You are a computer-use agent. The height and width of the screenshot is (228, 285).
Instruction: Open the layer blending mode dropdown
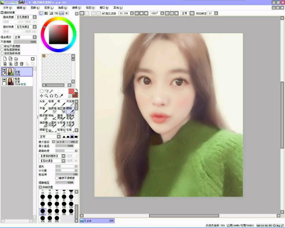(x=34, y=37)
